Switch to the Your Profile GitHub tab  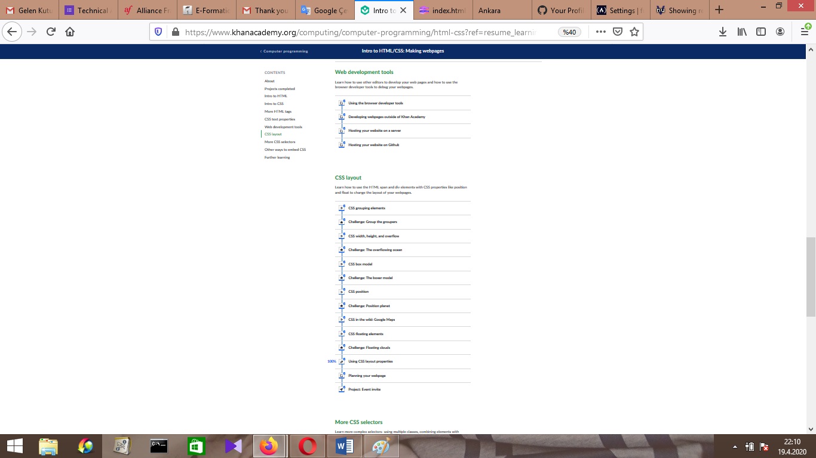560,10
